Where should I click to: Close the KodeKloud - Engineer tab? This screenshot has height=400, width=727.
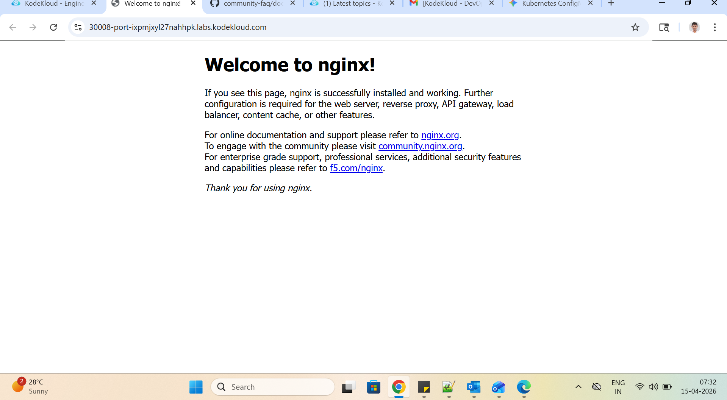click(94, 3)
